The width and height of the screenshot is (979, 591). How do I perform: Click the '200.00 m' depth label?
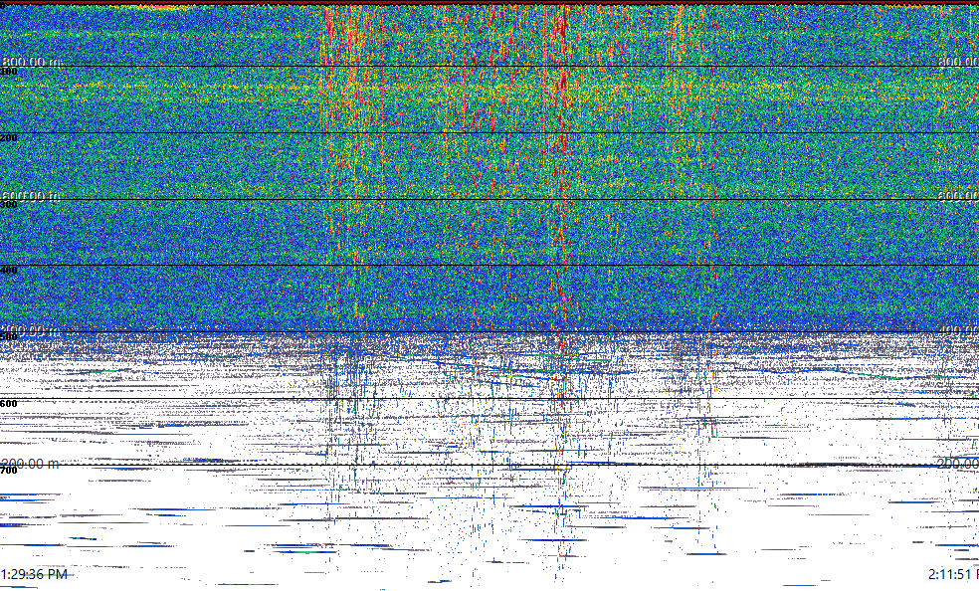tap(31, 463)
